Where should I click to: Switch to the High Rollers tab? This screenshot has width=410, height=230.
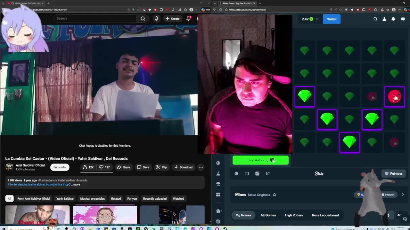294,215
